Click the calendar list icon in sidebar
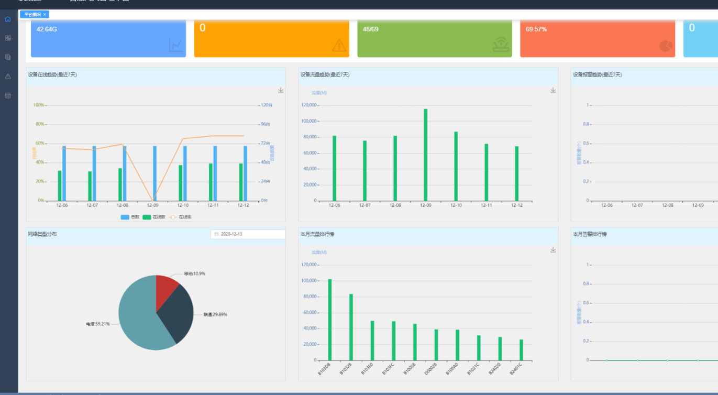Screen dimensions: 718x395 tap(8, 95)
